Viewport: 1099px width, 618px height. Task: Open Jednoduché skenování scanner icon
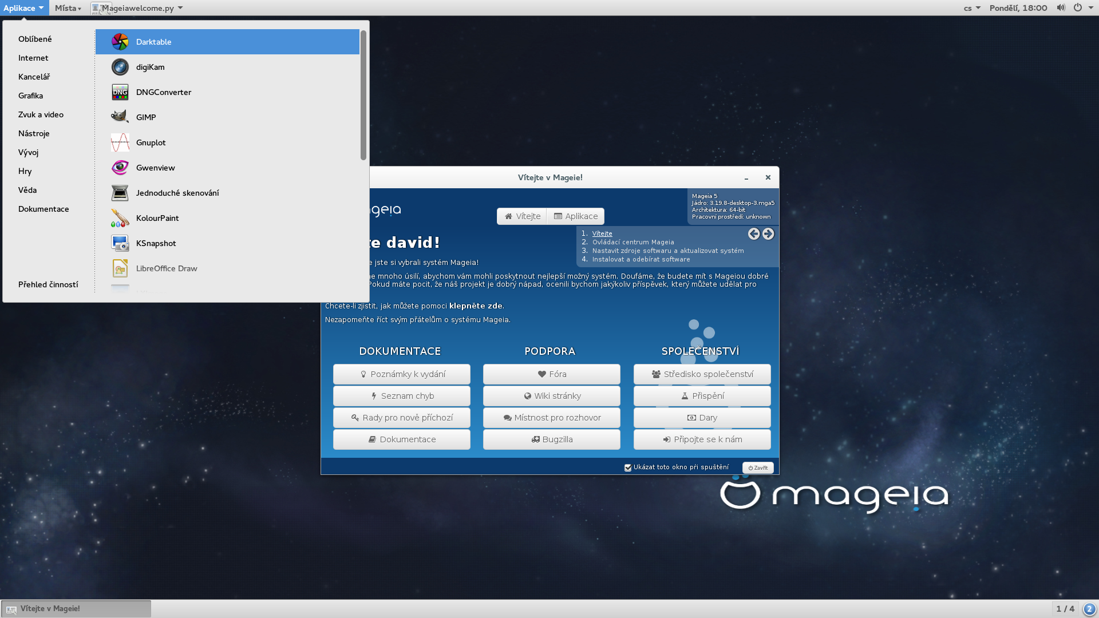(120, 193)
